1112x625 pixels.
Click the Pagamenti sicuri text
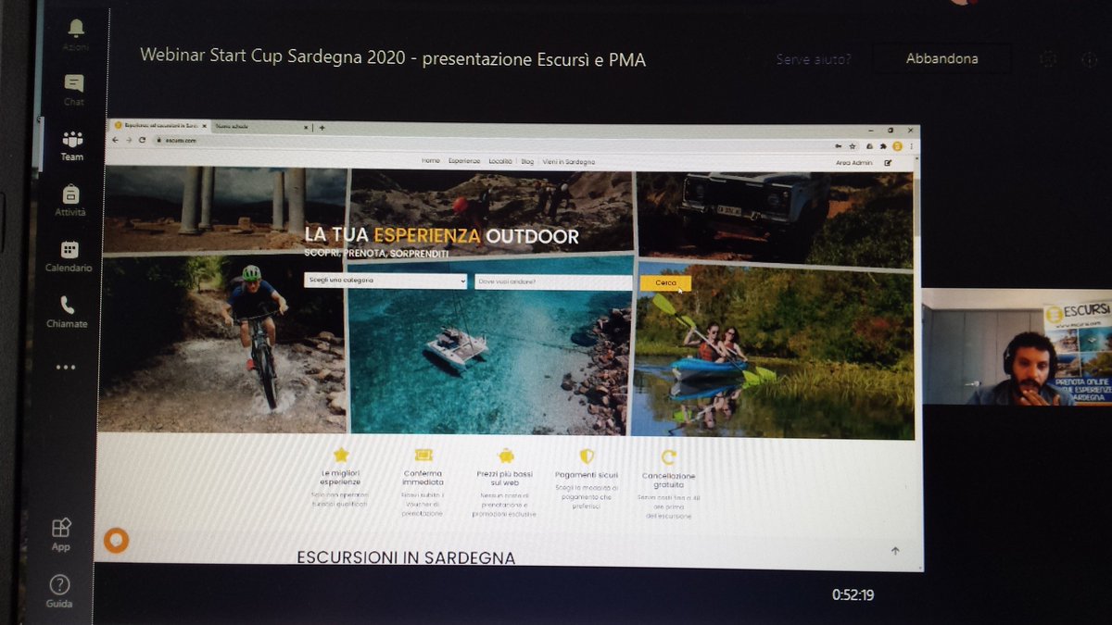[x=586, y=475]
